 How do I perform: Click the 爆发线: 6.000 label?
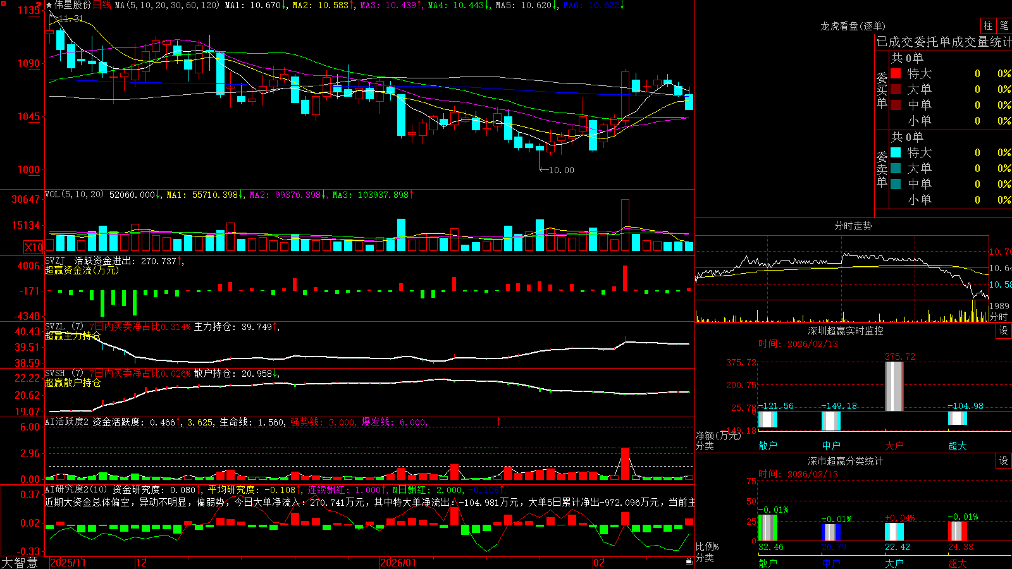(x=394, y=422)
